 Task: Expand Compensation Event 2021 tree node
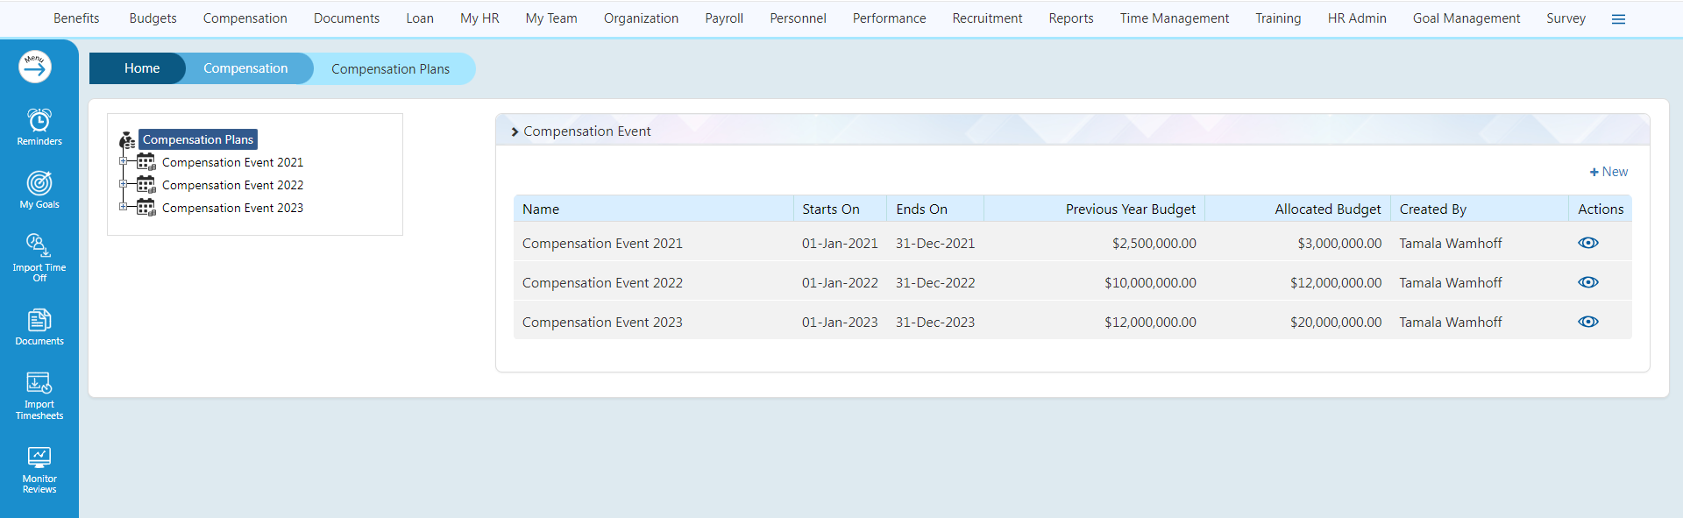pos(124,161)
